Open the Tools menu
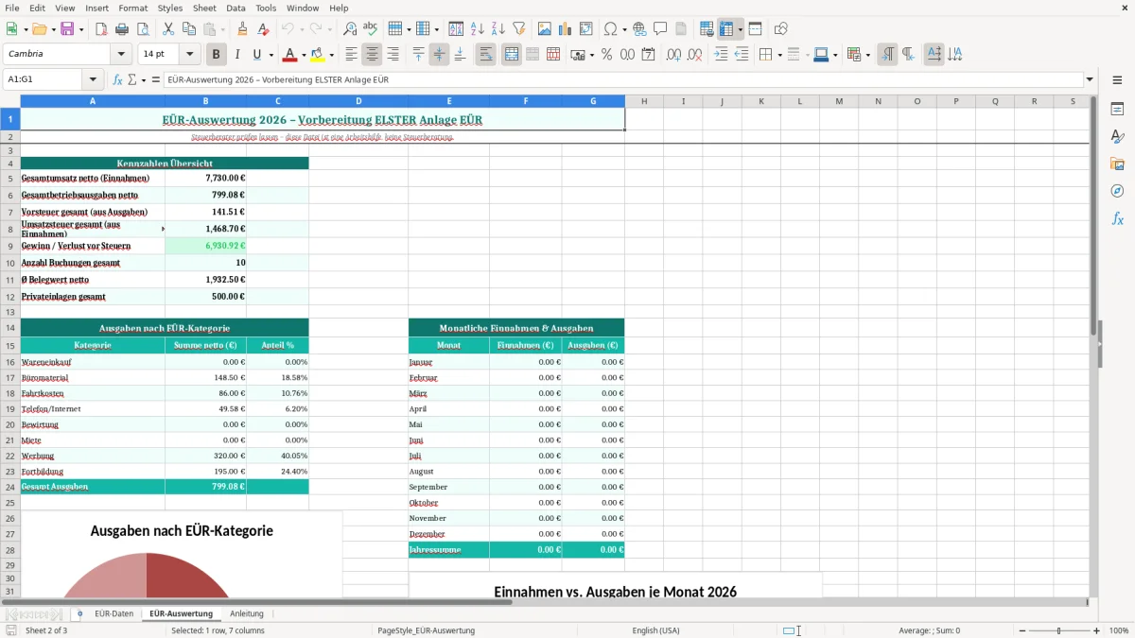Image resolution: width=1135 pixels, height=638 pixels. 266,8
